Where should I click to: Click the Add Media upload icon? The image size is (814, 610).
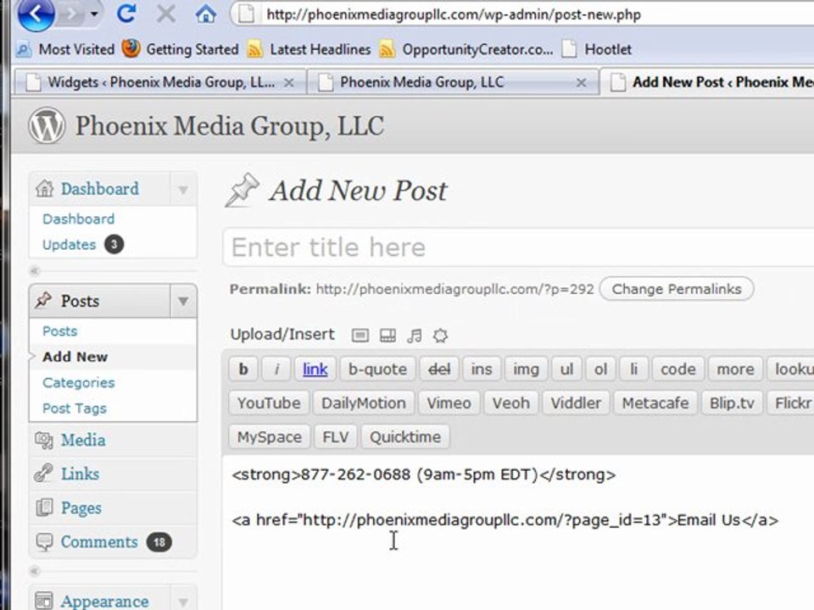pyautogui.click(x=440, y=335)
